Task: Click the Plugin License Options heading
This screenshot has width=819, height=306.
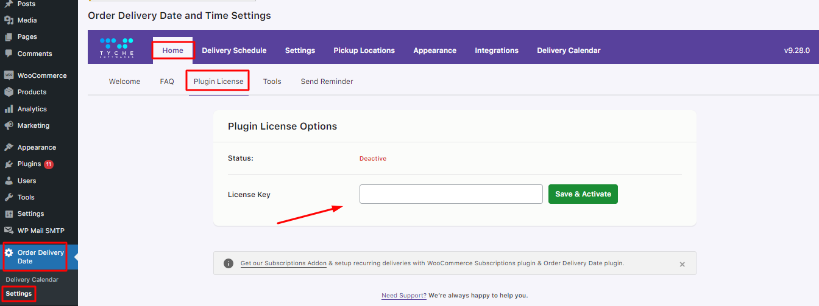Action: click(x=282, y=127)
